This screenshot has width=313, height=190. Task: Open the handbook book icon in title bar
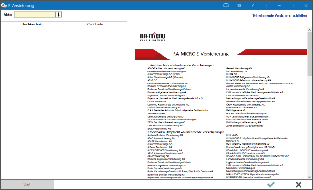[x=226, y=6]
